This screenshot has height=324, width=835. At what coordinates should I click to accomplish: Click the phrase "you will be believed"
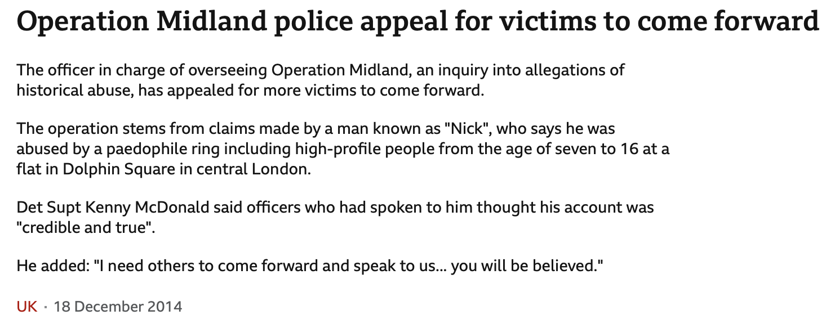click(523, 266)
